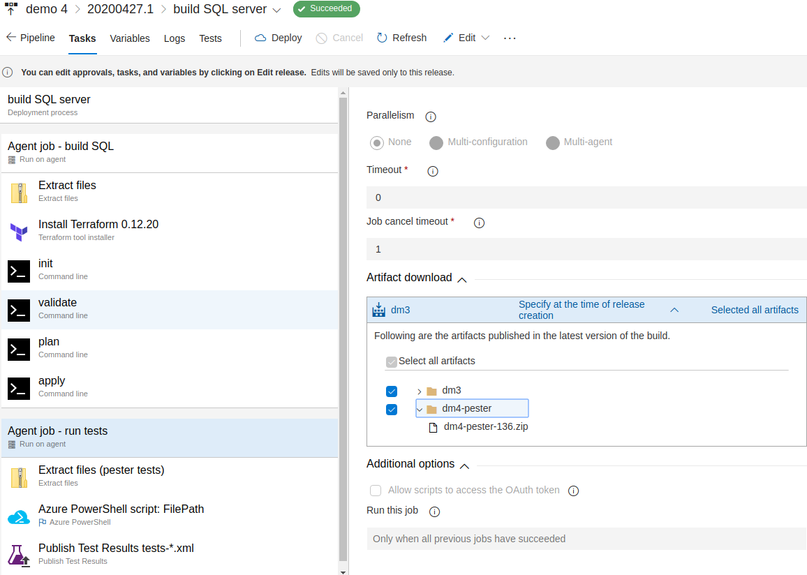Screen dimensions: 807x575
Task: Click the Azure PowerShell cloud icon
Action: point(19,517)
